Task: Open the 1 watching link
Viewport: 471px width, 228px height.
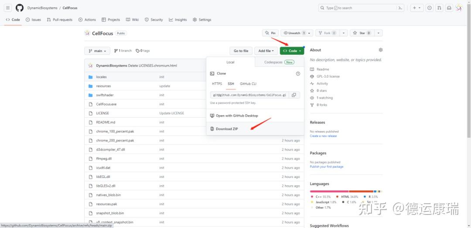Action: (321, 98)
